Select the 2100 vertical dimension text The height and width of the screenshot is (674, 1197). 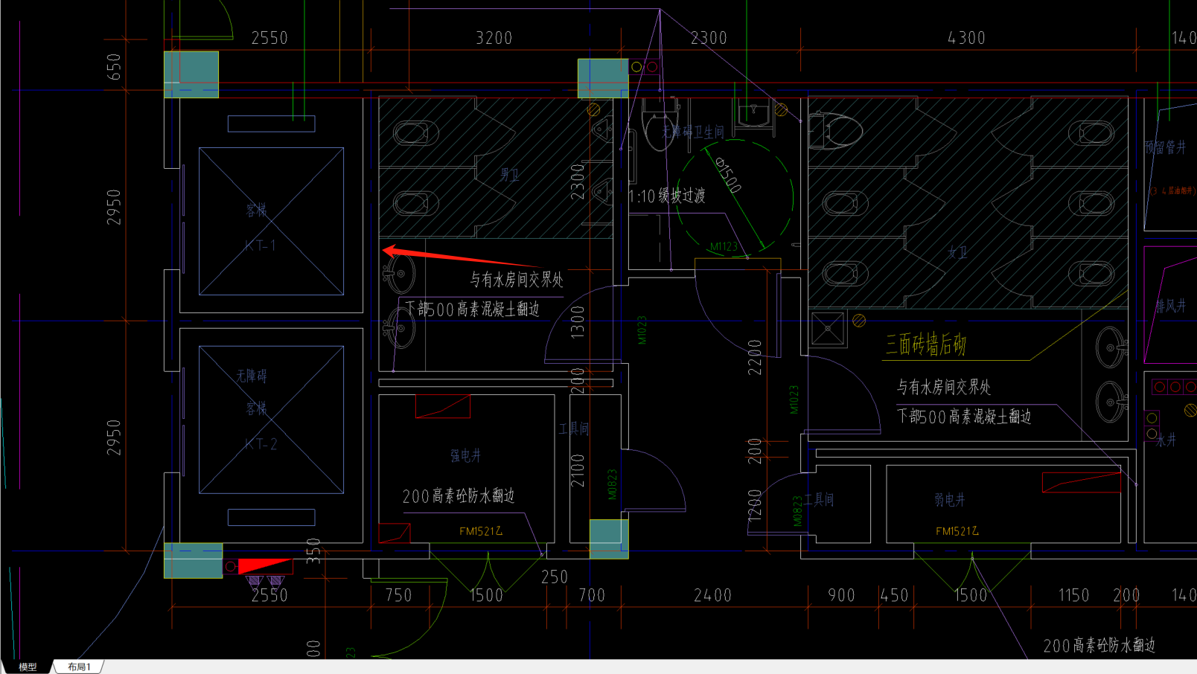pyautogui.click(x=578, y=471)
